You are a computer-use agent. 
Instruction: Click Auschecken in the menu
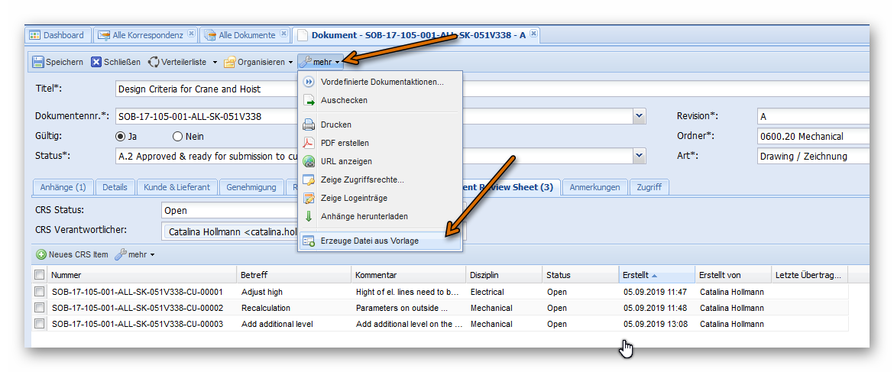[344, 100]
